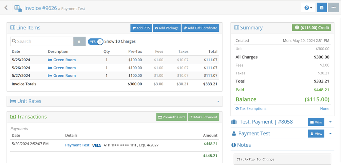Click the Transactions money icon
The width and height of the screenshot is (341, 165).
pyautogui.click(x=13, y=117)
